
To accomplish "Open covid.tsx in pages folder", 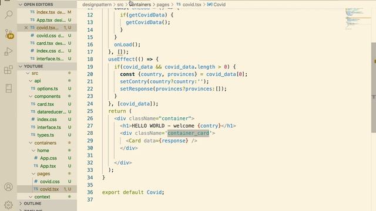I will pyautogui.click(x=47, y=189).
